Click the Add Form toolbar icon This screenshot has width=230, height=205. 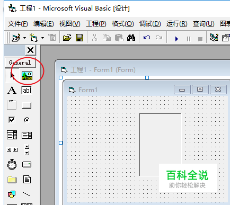coord(33,38)
